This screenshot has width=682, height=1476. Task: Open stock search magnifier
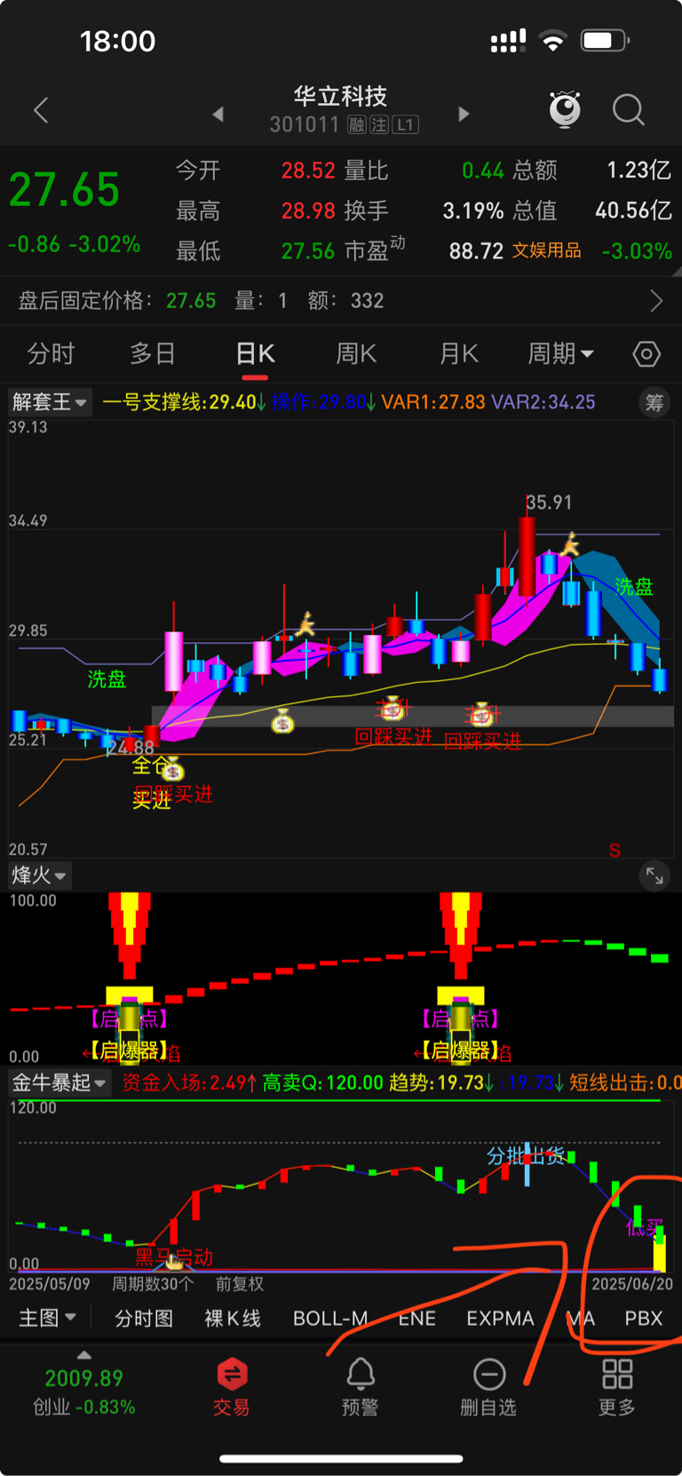(629, 110)
